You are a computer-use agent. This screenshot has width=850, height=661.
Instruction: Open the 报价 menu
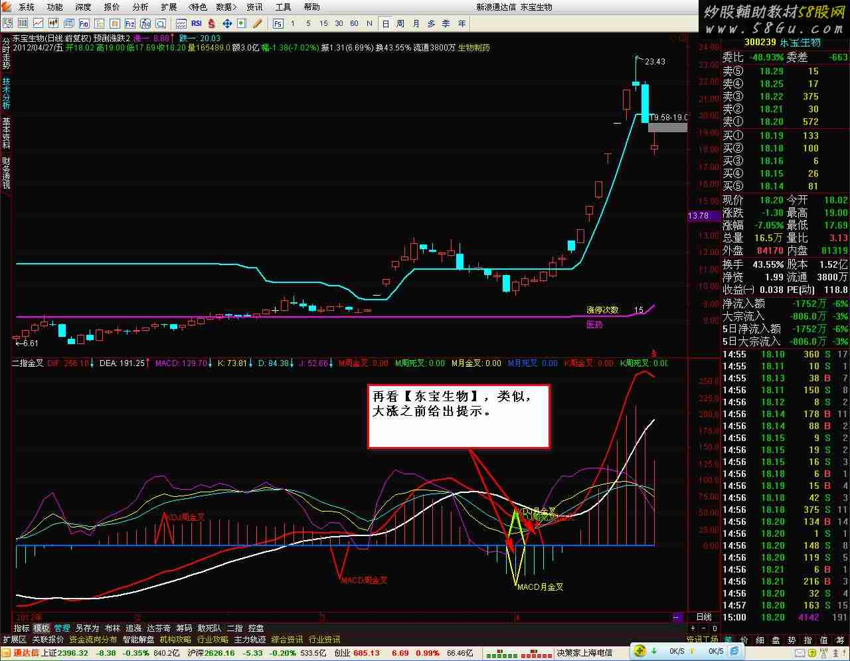(112, 7)
